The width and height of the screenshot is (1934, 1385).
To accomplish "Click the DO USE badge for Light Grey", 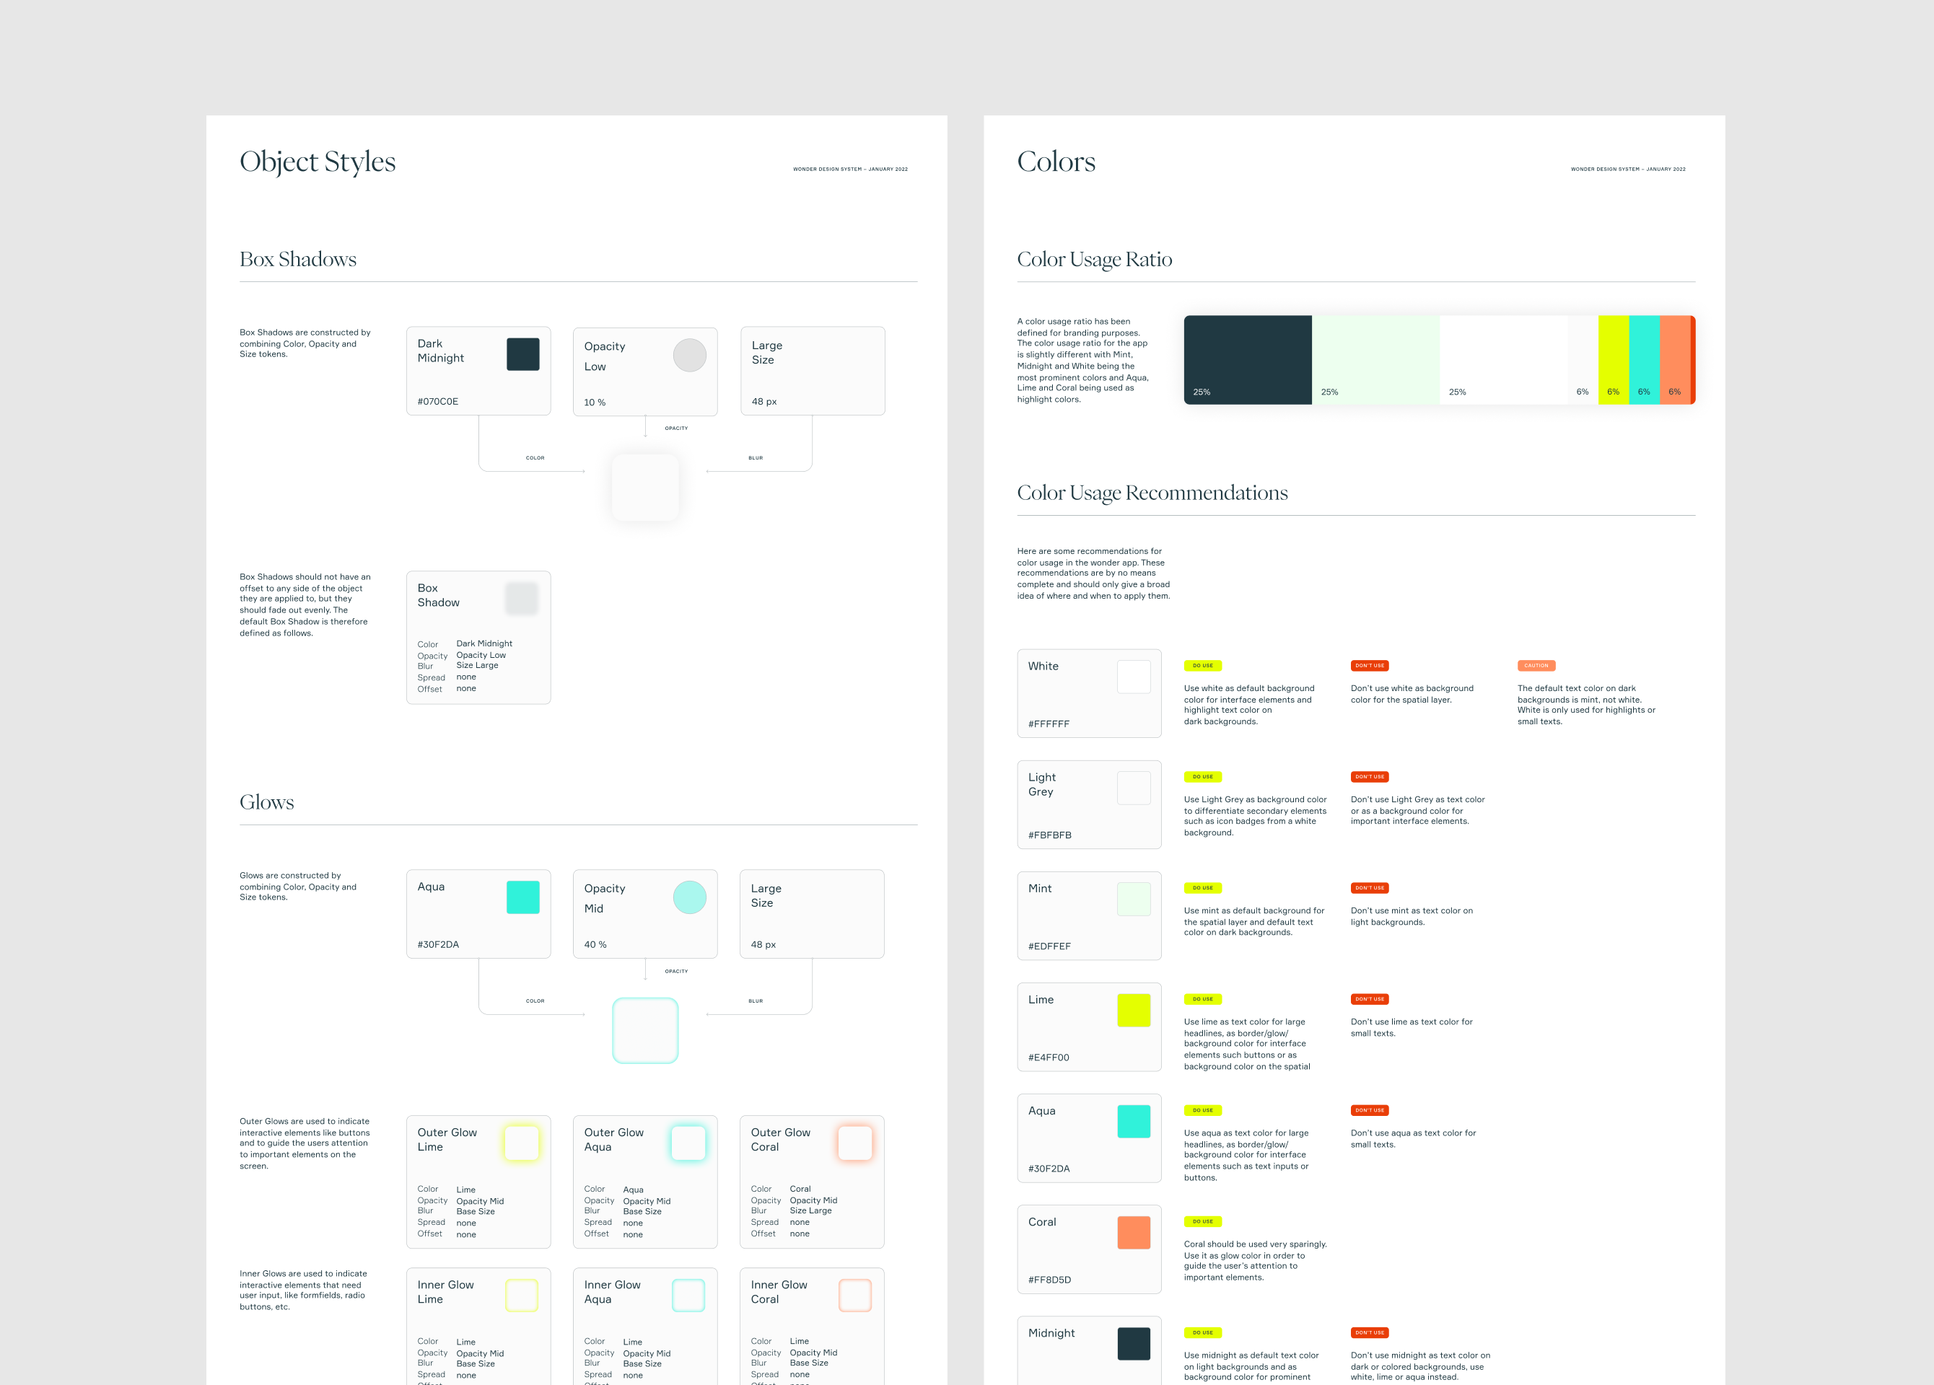I will [x=1202, y=776].
